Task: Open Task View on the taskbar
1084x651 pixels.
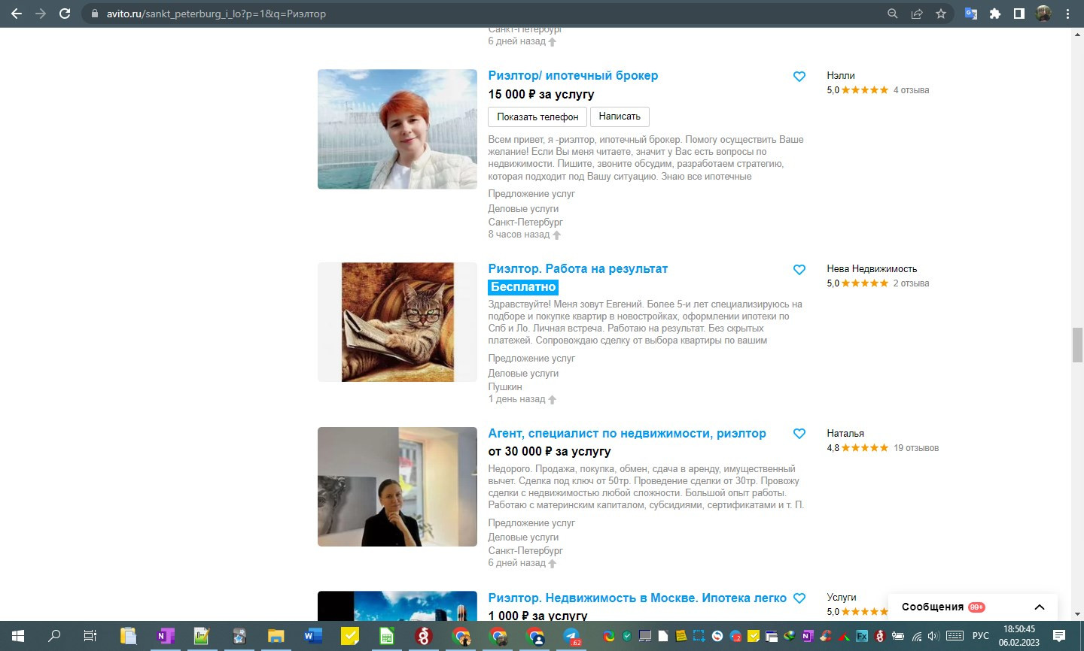Action: 90,636
